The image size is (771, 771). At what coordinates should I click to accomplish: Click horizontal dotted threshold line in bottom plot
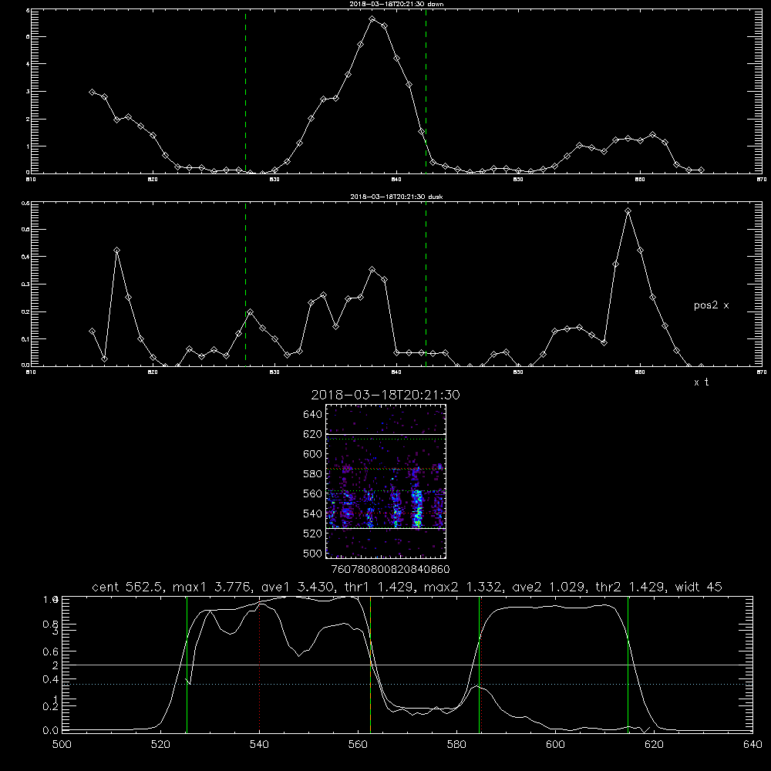[x=407, y=684]
